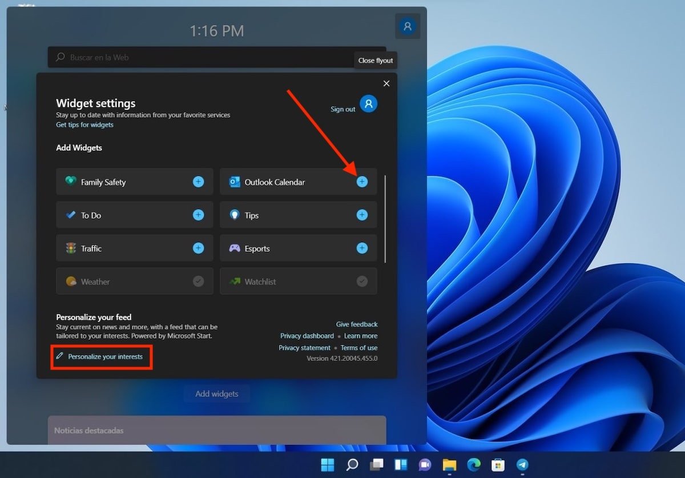Viewport: 685px width, 478px height.
Task: Open the Privacy statement link
Action: tap(305, 348)
